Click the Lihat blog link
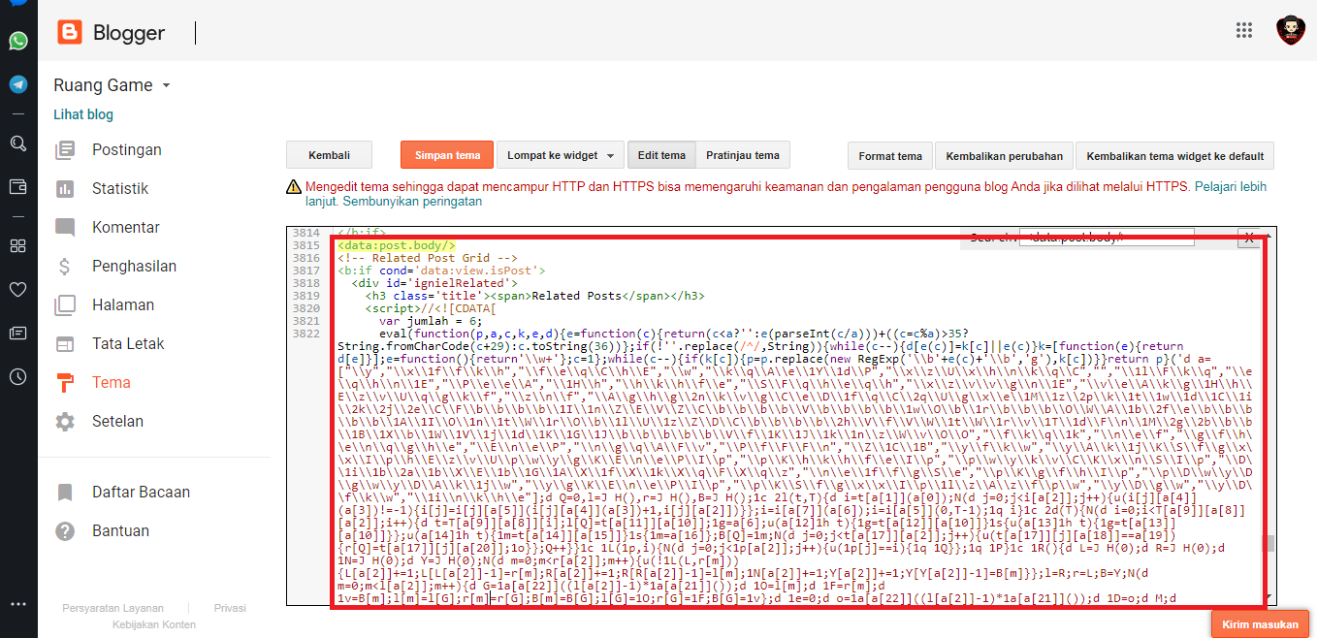Viewport: 1317px width, 638px height. [x=83, y=114]
